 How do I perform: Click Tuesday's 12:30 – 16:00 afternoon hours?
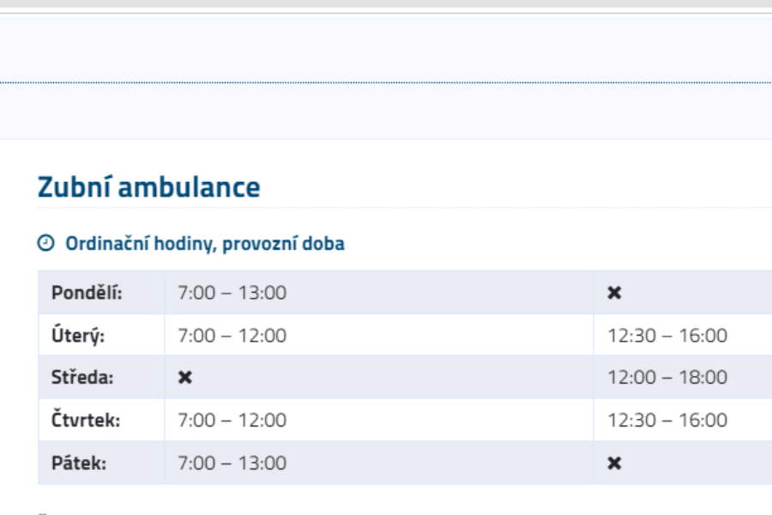(x=666, y=336)
